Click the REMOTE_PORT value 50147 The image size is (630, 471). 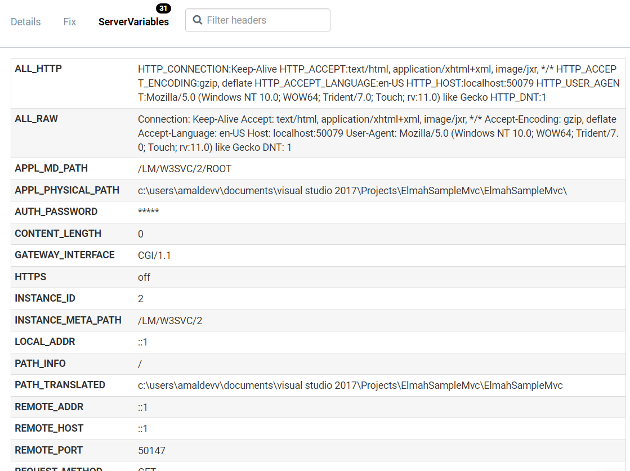[x=151, y=450]
